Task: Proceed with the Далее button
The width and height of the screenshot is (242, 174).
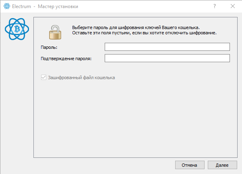Action: [x=222, y=165]
